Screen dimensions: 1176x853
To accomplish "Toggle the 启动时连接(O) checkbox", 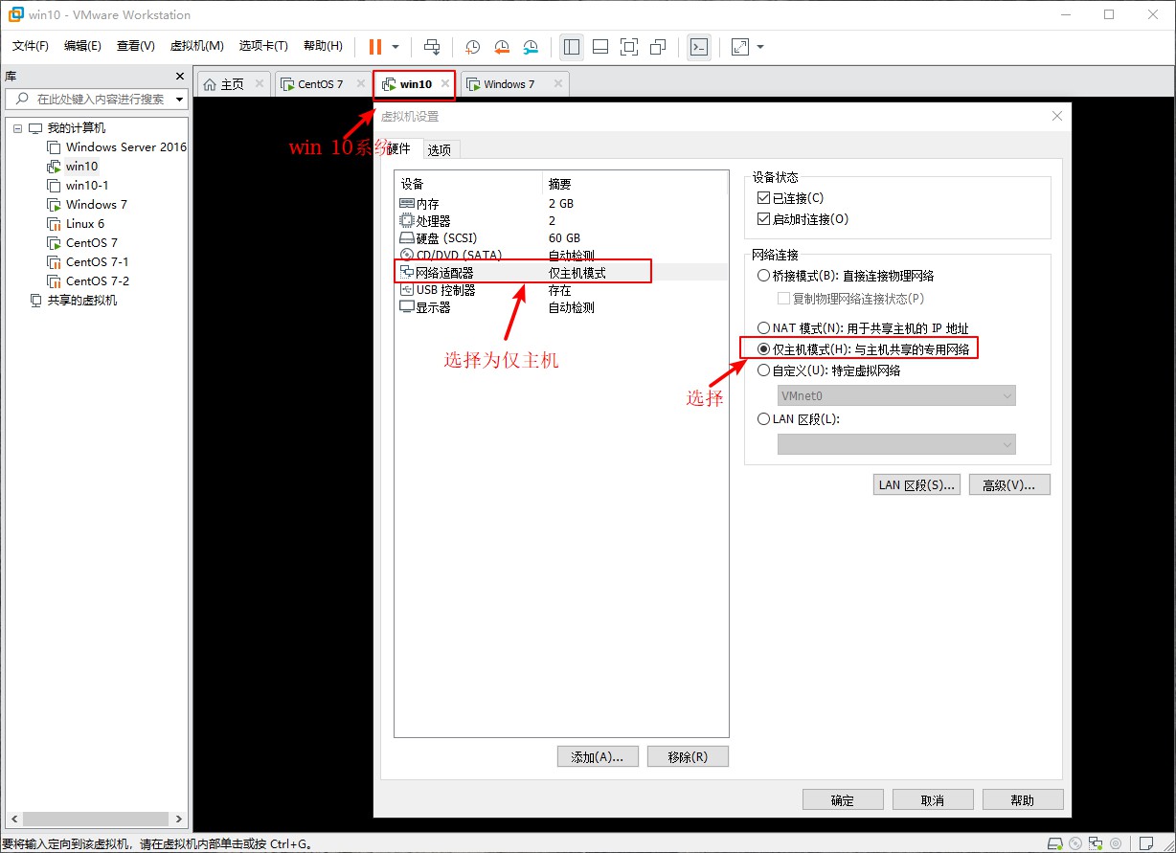I will point(763,219).
